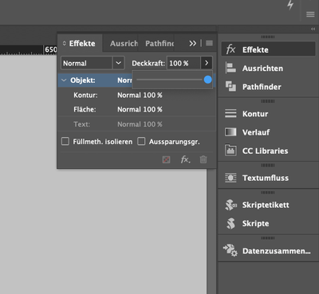Open the Ausrichten panel icon

pyautogui.click(x=230, y=68)
